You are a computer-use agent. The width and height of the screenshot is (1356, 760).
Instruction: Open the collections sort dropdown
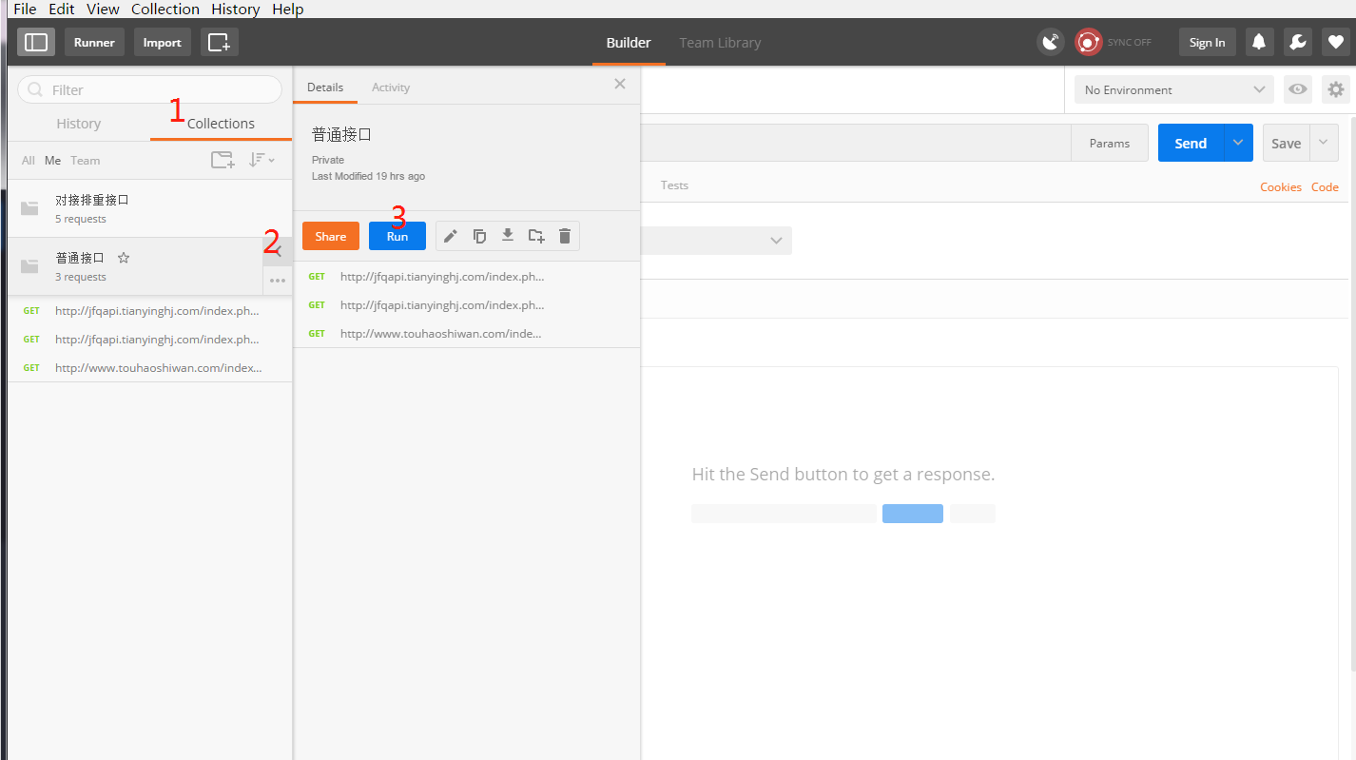tap(262, 160)
